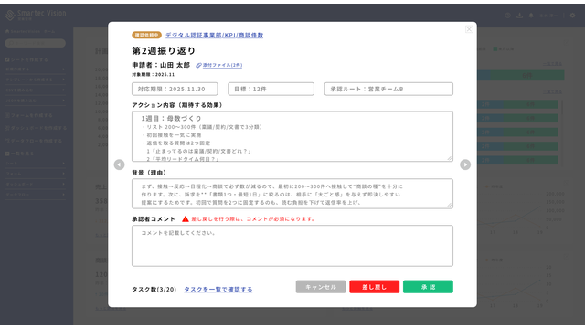The width and height of the screenshot is (585, 329).
Task: Click the 承認ルート:営業チームB field
Action: [388, 90]
